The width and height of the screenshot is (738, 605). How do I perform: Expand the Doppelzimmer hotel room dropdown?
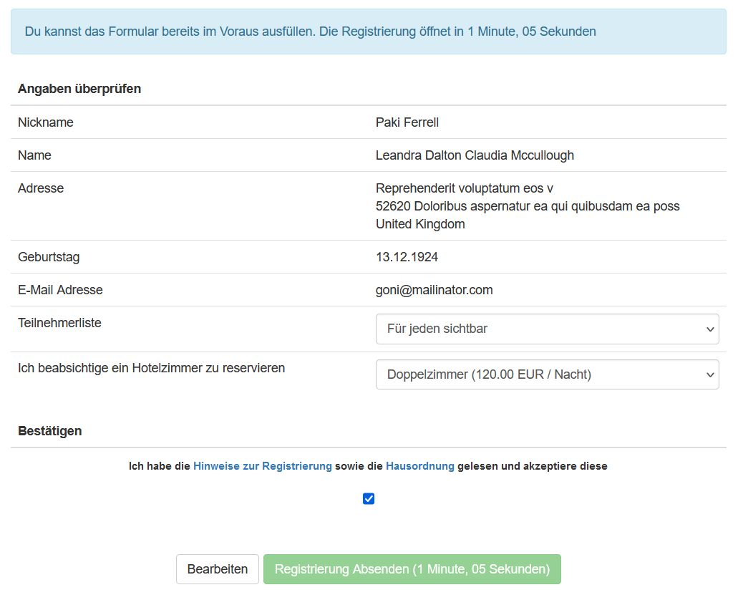(547, 374)
